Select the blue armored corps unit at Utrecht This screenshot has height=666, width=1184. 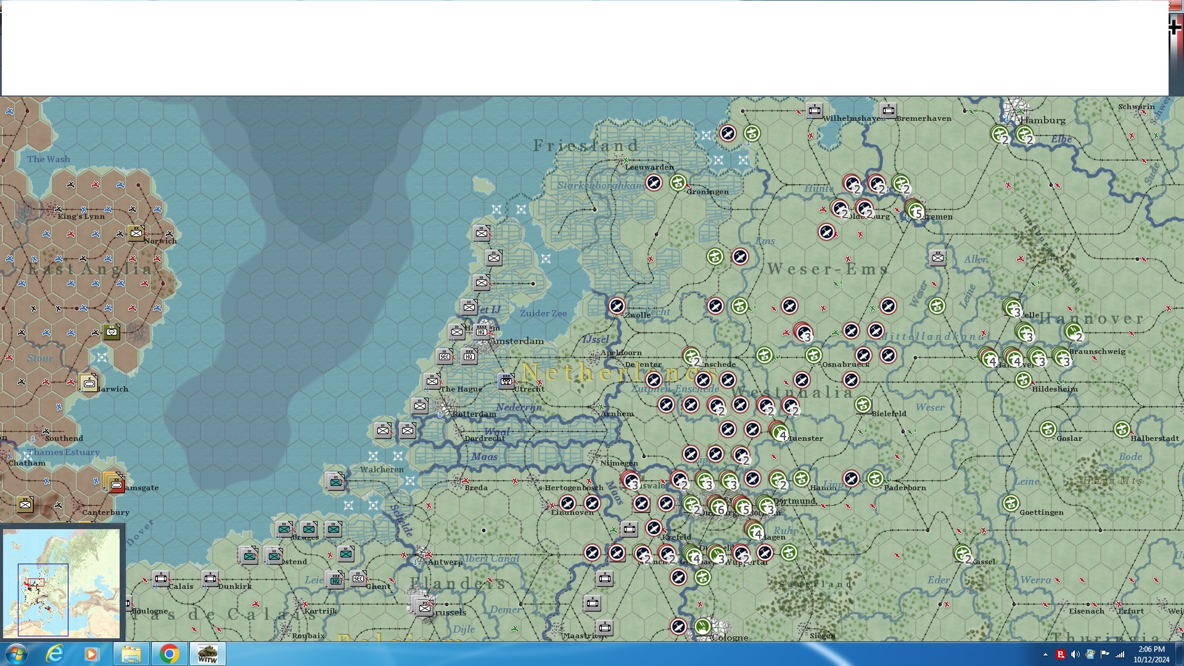coord(506,380)
